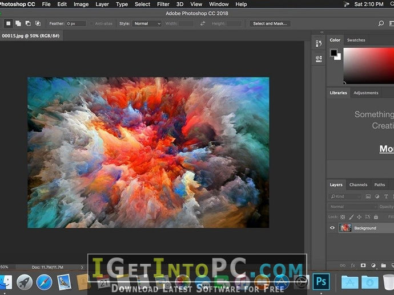The width and height of the screenshot is (394, 295).
Task: Launch Safari from the dock
Action: tap(44, 282)
